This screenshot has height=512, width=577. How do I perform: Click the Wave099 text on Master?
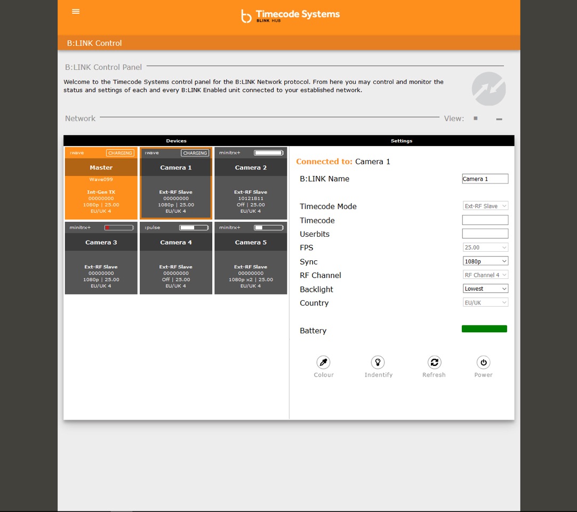click(x=101, y=179)
